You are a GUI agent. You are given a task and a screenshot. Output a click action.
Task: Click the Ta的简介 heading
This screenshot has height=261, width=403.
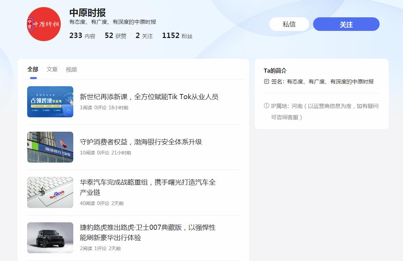point(275,71)
